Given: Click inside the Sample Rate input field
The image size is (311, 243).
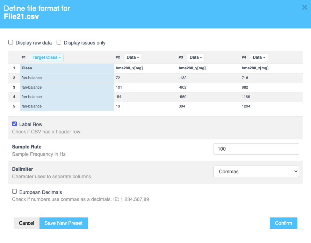Looking at the screenshot, I should pyautogui.click(x=256, y=149).
